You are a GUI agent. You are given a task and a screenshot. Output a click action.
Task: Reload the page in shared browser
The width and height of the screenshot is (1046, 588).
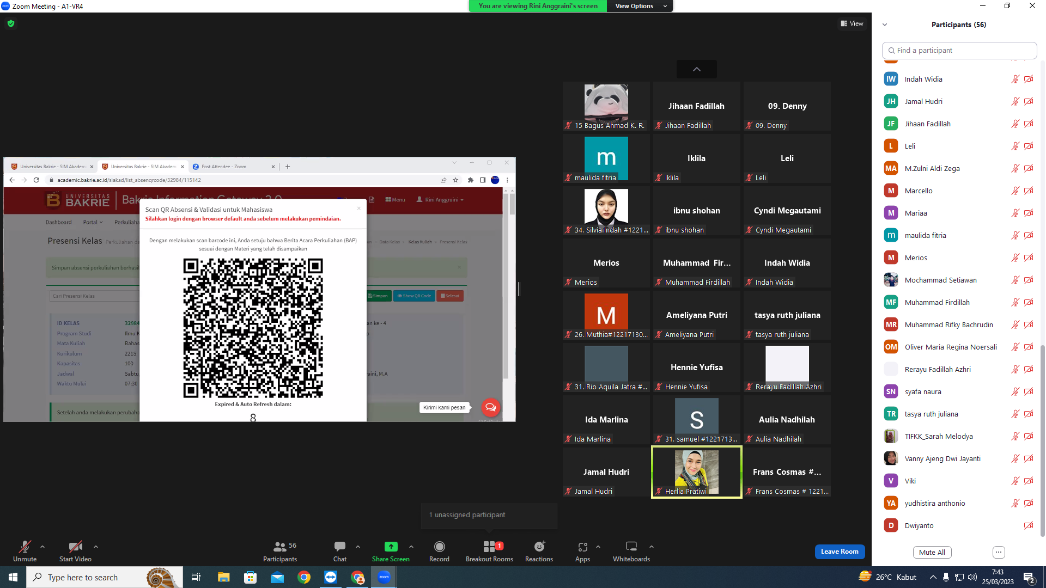point(37,180)
